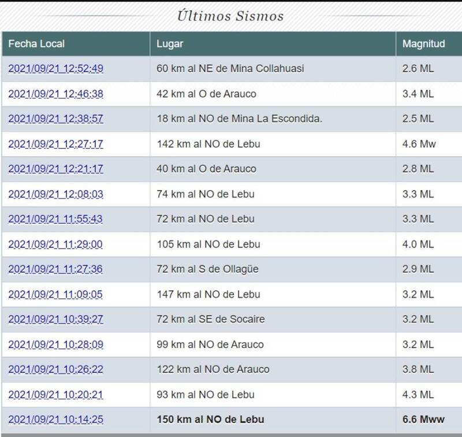Open the 2021/09/21 10:28:09 event link
The image size is (462, 437).
click(x=56, y=345)
